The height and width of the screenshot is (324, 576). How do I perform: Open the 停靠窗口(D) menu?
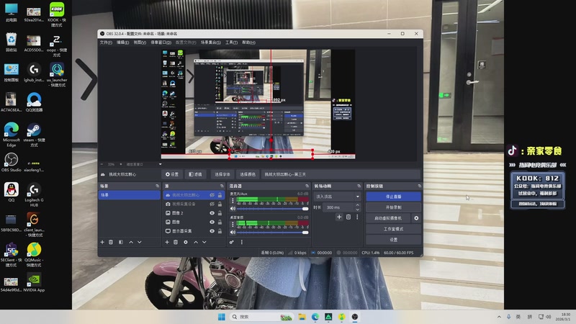click(161, 42)
